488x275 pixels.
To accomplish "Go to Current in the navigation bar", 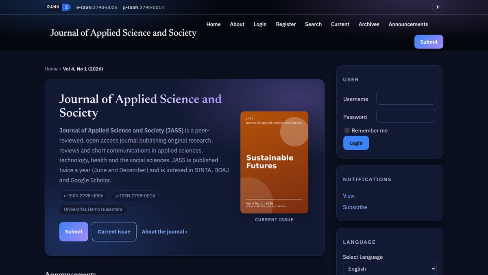I will [x=340, y=24].
